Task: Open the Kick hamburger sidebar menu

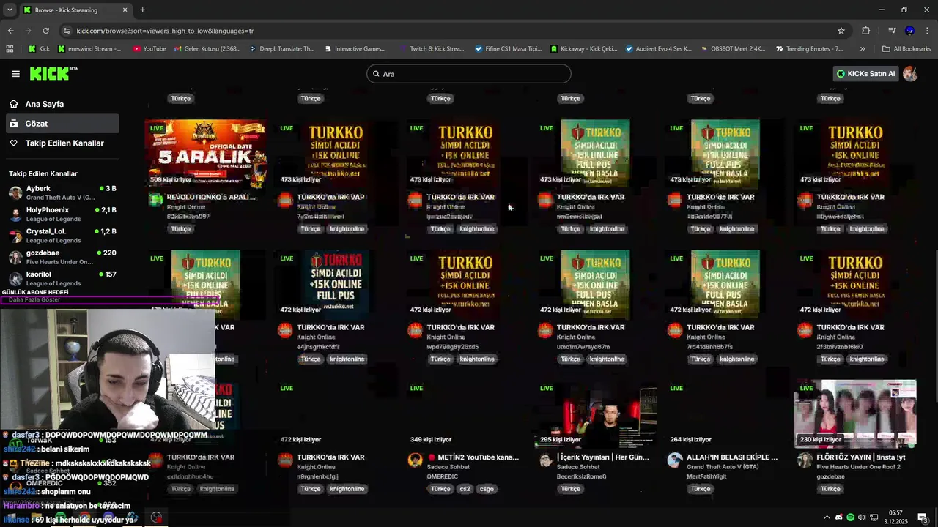Action: [x=15, y=74]
